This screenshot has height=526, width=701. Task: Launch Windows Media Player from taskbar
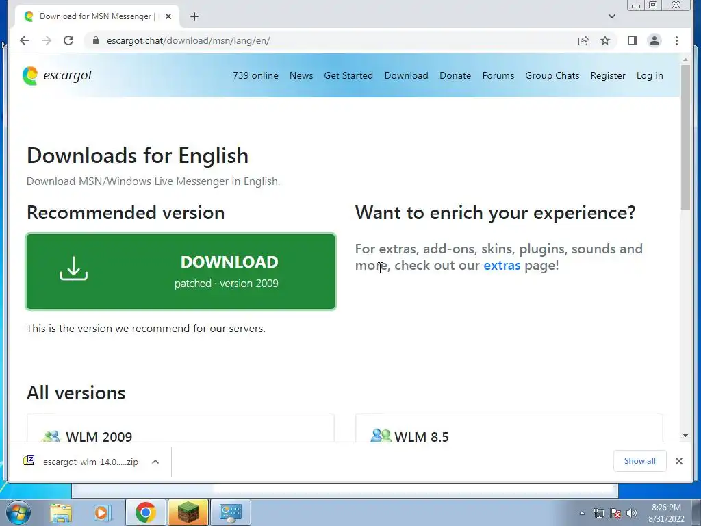(102, 512)
